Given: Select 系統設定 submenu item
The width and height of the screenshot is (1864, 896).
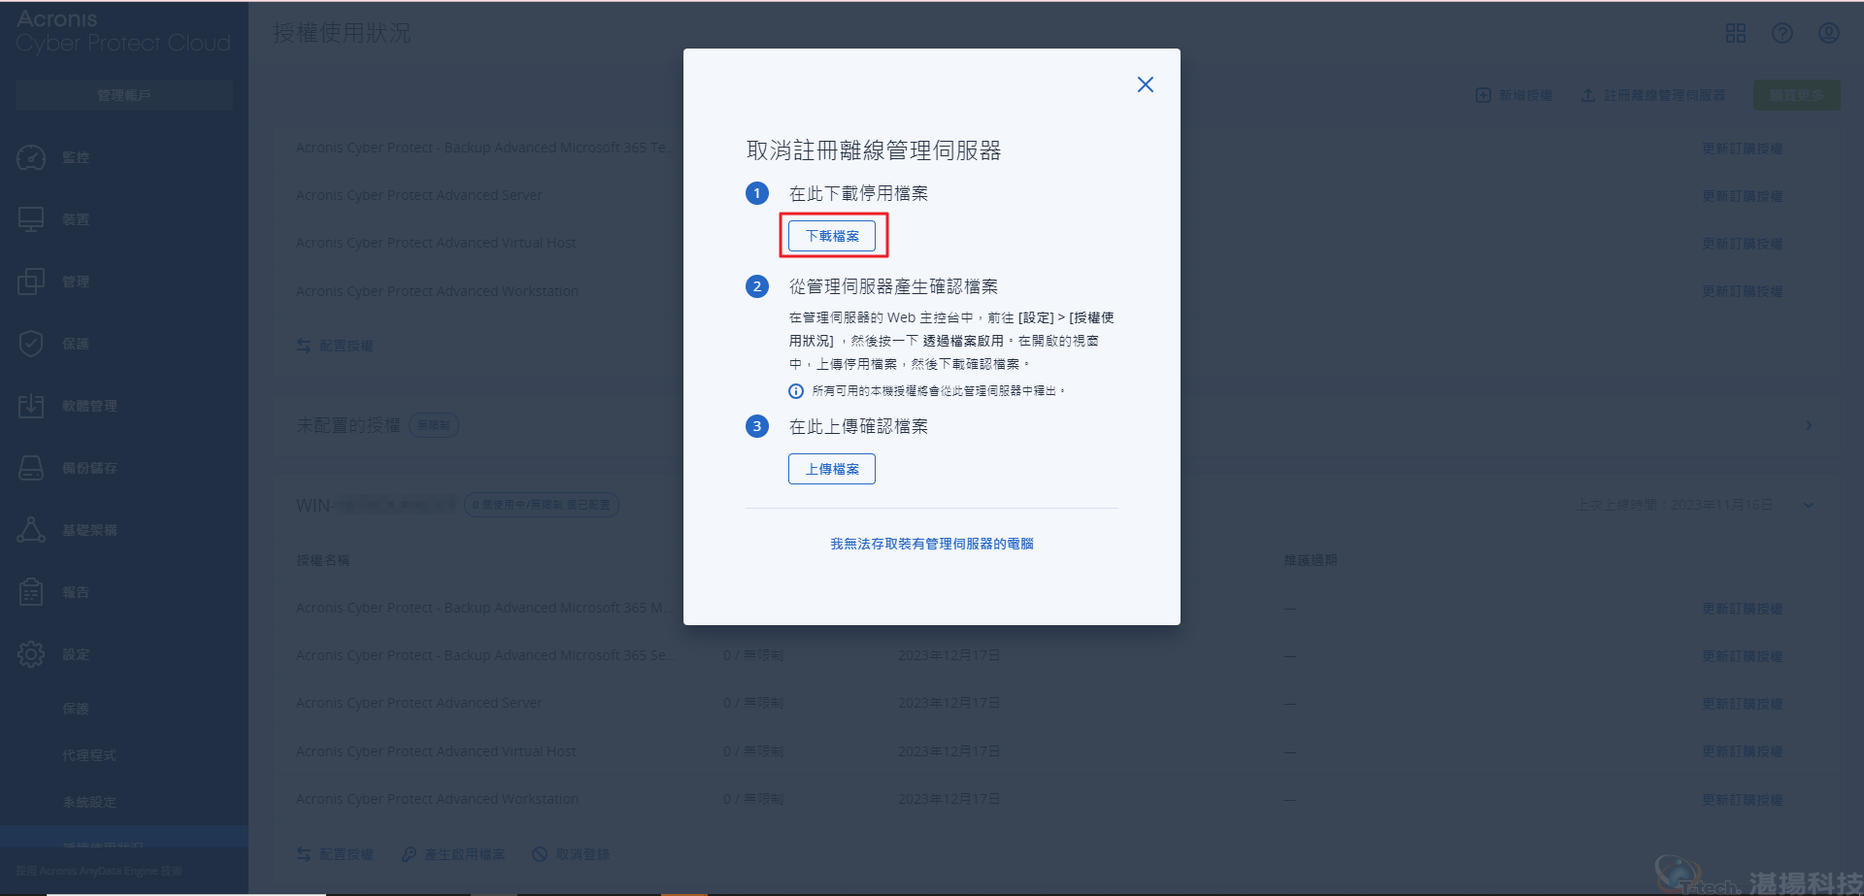Looking at the screenshot, I should [89, 802].
